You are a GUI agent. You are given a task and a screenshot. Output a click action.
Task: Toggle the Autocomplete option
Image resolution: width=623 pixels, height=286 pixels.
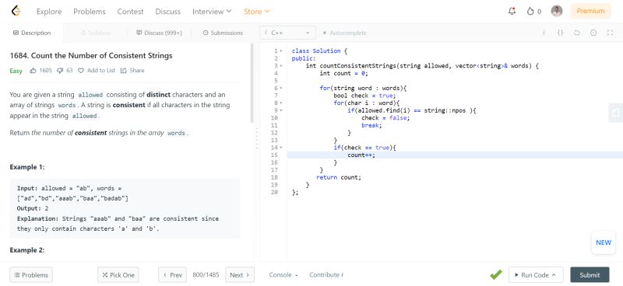pos(345,33)
